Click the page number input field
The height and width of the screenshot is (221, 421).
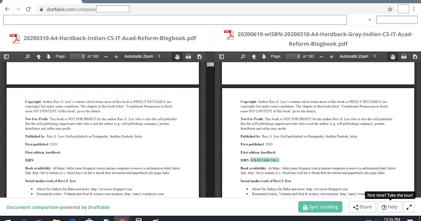click(x=78, y=56)
